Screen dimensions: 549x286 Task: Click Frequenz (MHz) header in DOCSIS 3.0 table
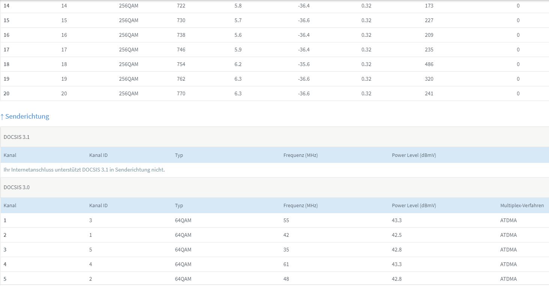pyautogui.click(x=301, y=206)
